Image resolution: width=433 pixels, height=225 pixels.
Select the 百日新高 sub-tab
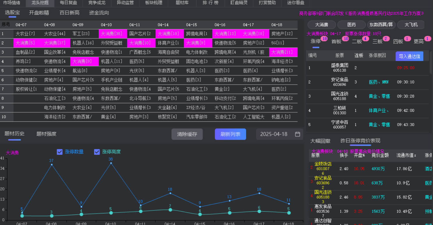click(x=70, y=13)
